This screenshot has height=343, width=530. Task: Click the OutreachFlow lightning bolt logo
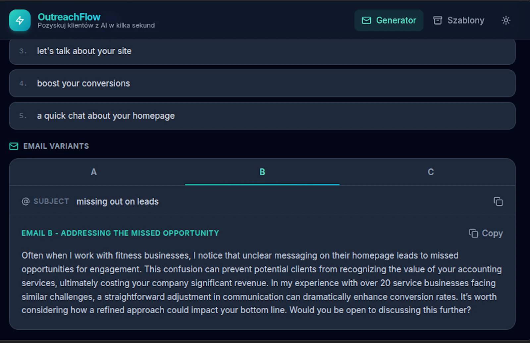(20, 20)
